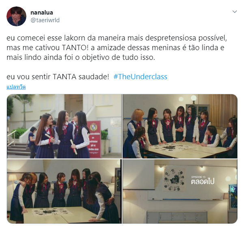The height and width of the screenshot is (226, 241).
Task: Click the handprint poster on classroom wall
Action: [x=174, y=180]
